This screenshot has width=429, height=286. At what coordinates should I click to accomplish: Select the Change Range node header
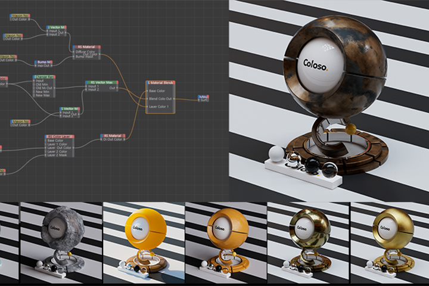[x=43, y=77]
